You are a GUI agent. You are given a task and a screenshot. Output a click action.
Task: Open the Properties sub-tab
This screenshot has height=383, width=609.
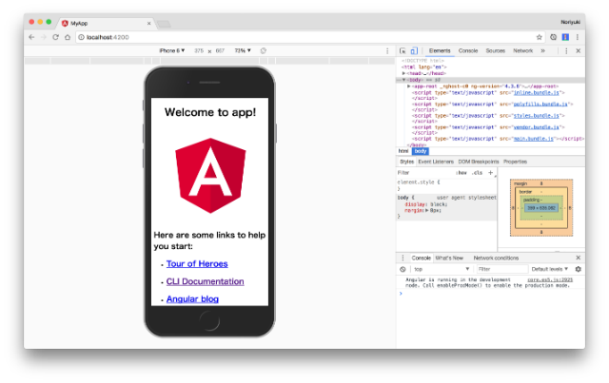click(x=515, y=162)
